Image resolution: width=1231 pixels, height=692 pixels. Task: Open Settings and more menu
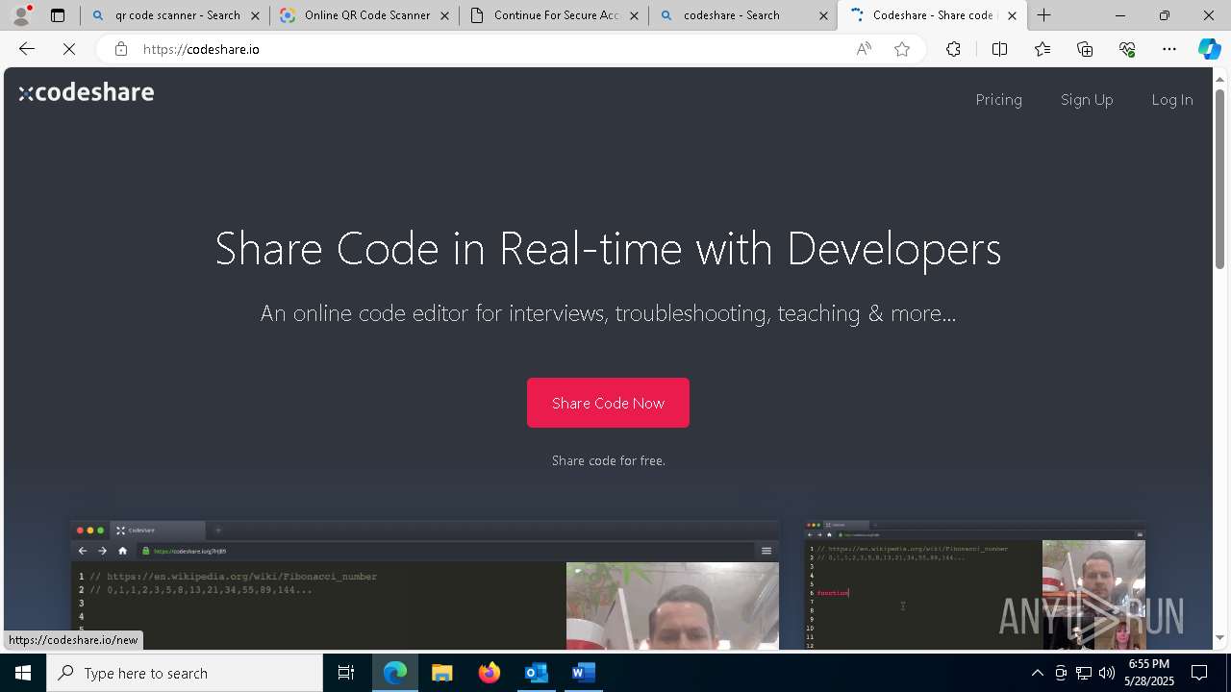[x=1169, y=49]
